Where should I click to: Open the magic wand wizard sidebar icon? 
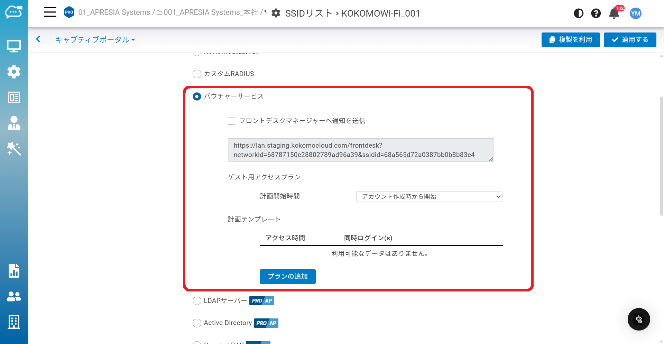pos(14,149)
